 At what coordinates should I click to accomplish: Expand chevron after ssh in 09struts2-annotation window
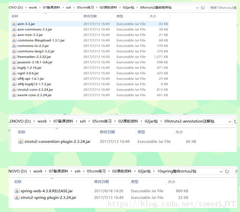coord(89,121)
